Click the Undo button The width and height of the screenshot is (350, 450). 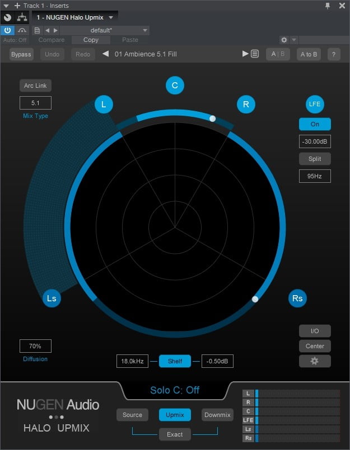point(52,54)
